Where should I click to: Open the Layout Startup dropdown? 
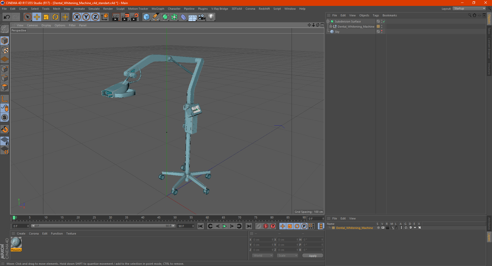[469, 9]
